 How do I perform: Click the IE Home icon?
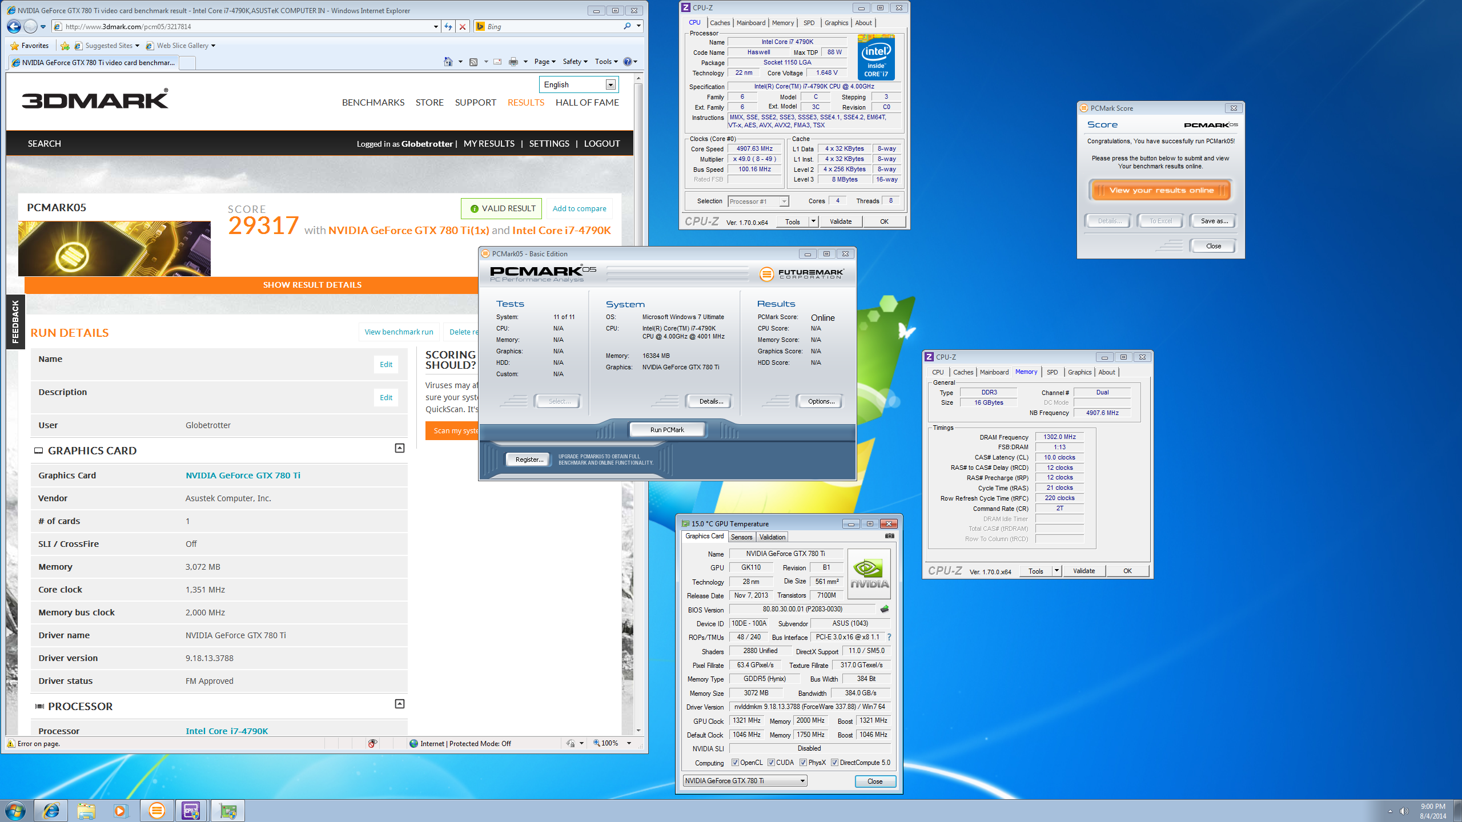(448, 62)
